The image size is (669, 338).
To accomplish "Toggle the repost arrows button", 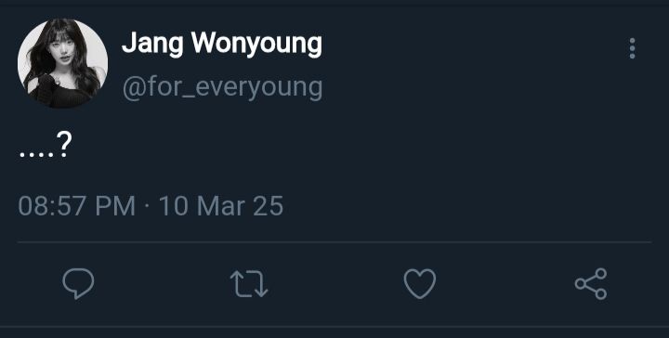I will coord(249,284).
